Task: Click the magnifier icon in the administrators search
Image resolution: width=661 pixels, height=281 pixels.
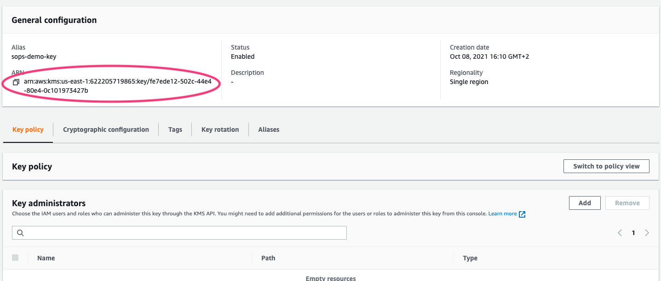Action: [x=20, y=233]
